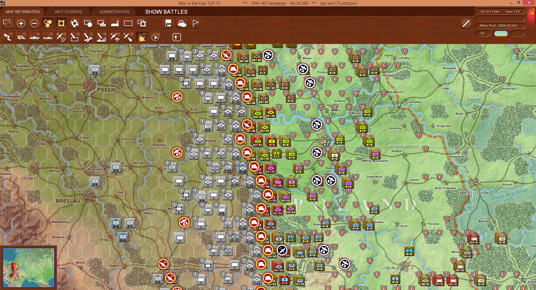Select the red 63=63 unit counter
The image size is (536, 290).
click(257, 141)
